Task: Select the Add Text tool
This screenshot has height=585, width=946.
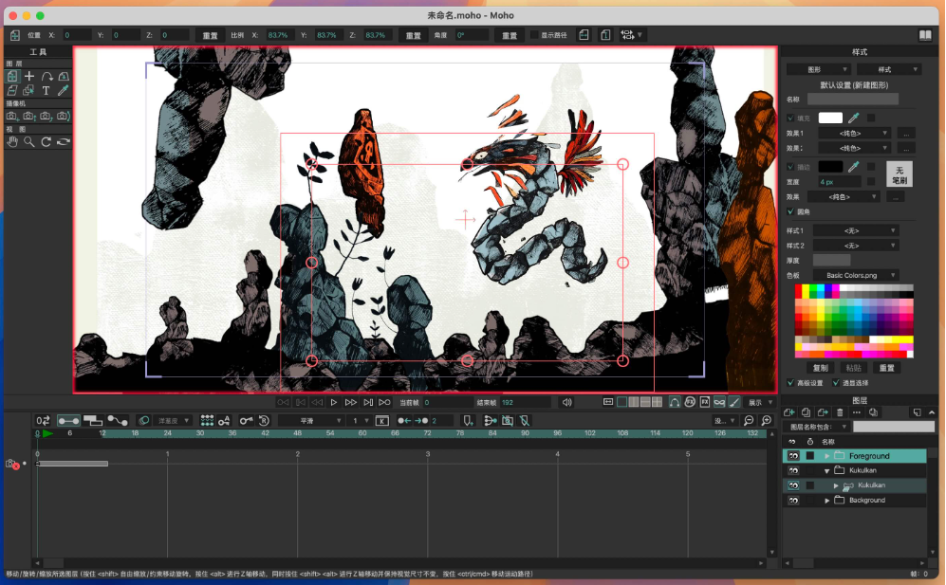Action: pos(46,91)
